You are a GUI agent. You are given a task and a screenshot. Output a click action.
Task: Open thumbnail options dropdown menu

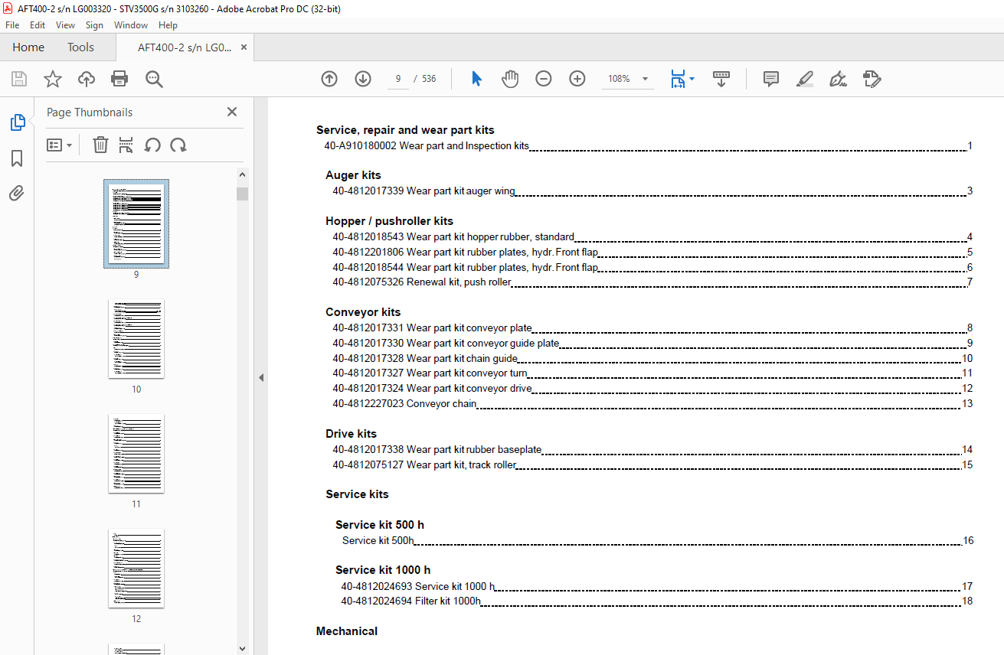coord(59,145)
